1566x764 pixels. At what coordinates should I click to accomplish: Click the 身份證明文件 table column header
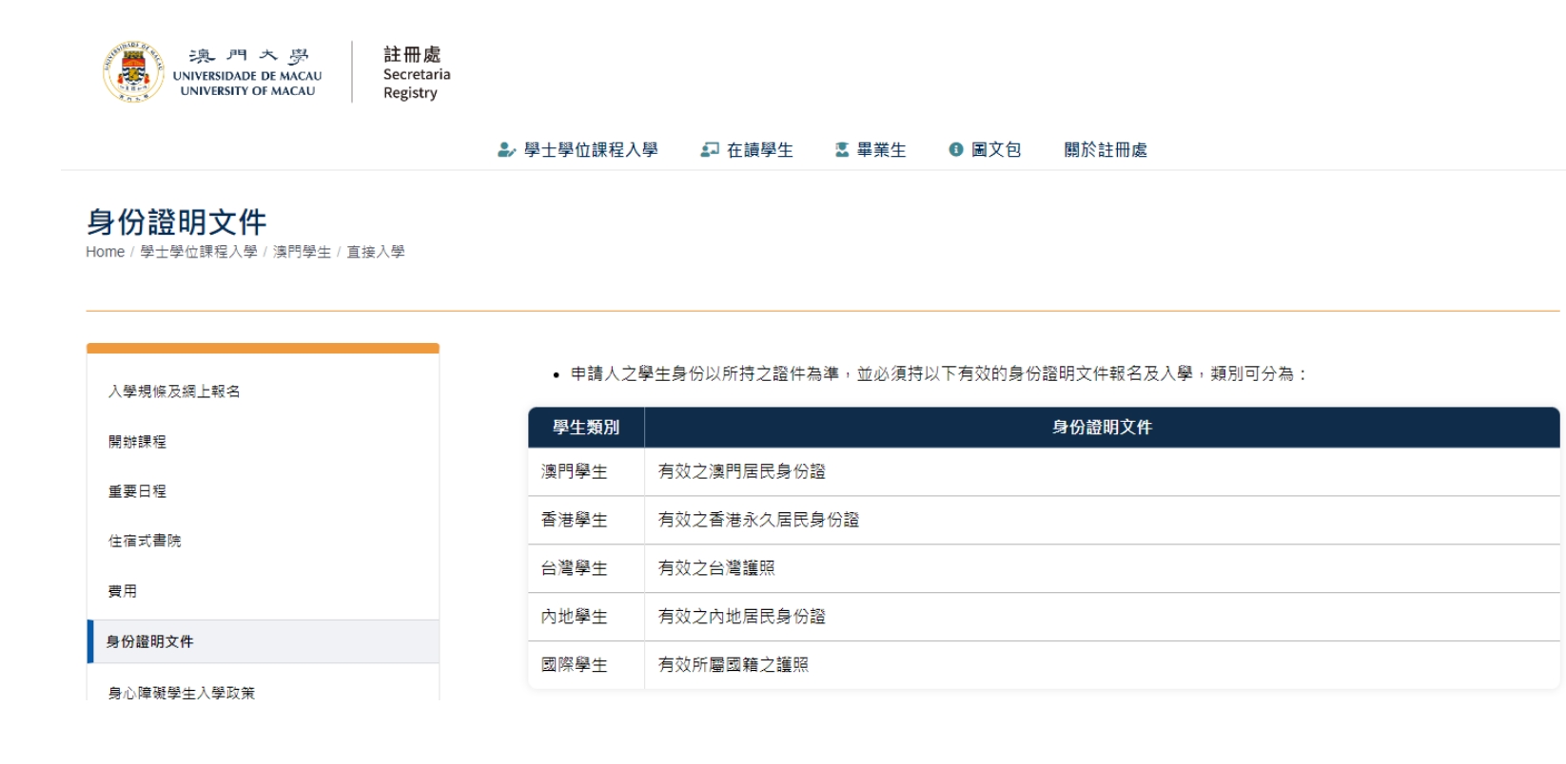click(1102, 428)
